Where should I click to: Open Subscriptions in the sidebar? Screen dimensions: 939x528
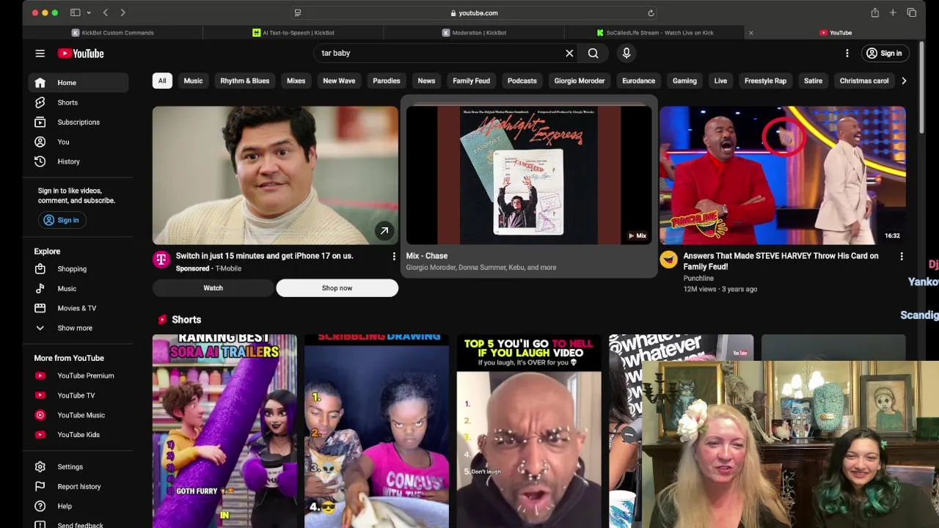[x=79, y=122]
